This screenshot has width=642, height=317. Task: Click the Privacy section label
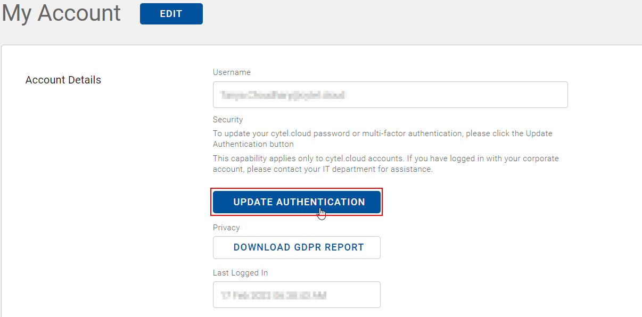click(x=226, y=227)
